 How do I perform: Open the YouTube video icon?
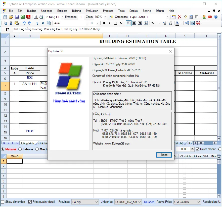coord(210,17)
